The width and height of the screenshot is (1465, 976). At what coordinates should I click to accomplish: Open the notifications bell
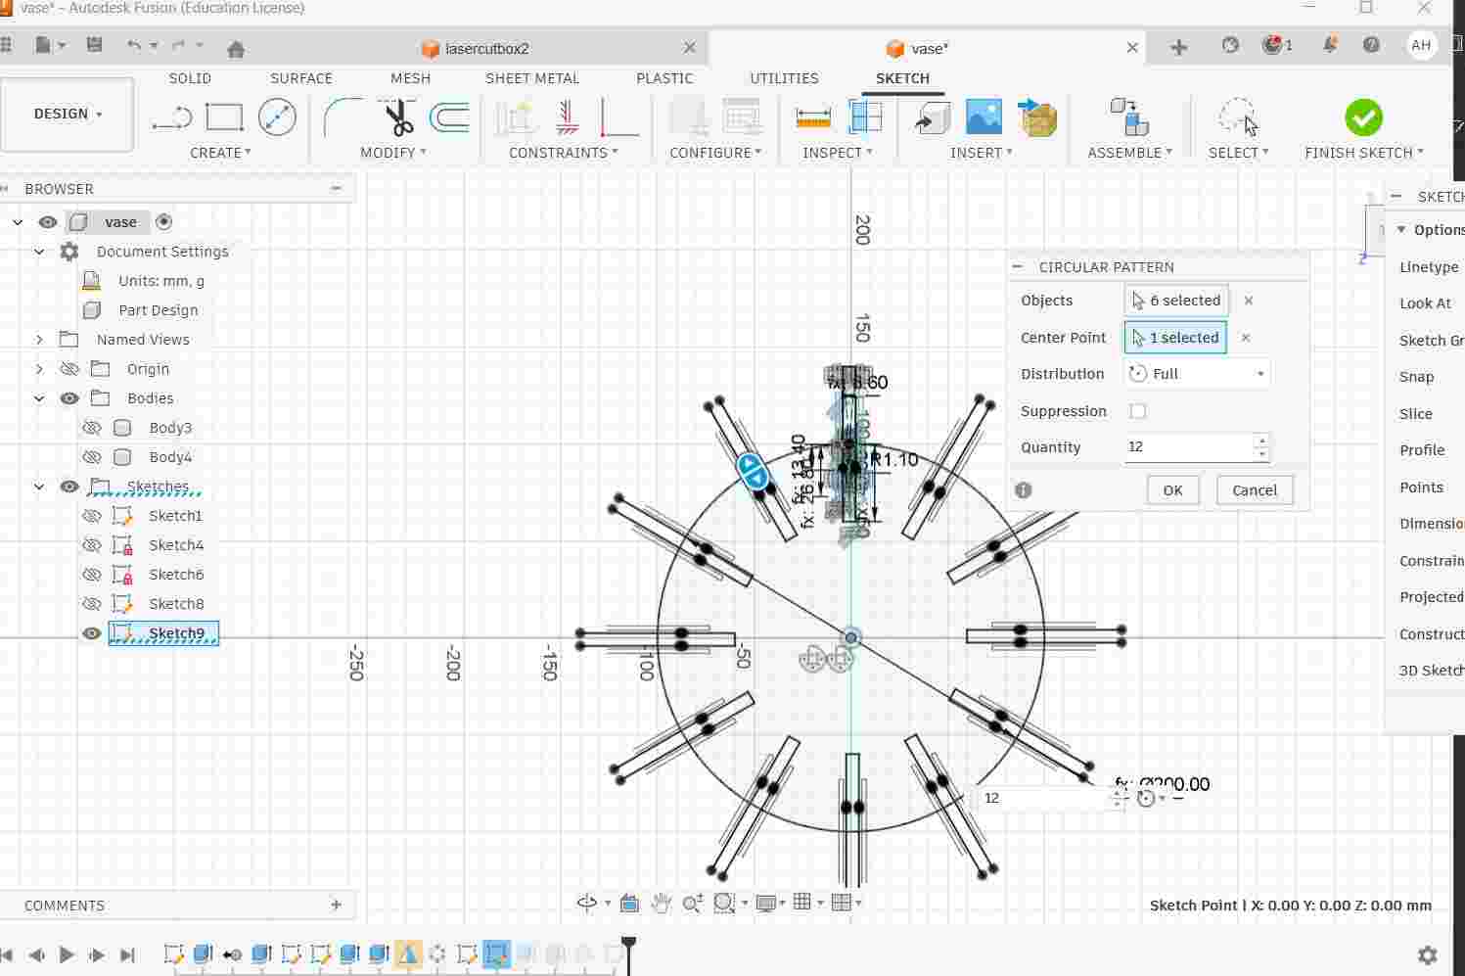1330,45
